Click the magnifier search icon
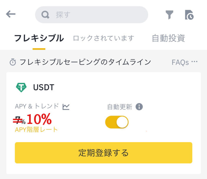 (45, 15)
